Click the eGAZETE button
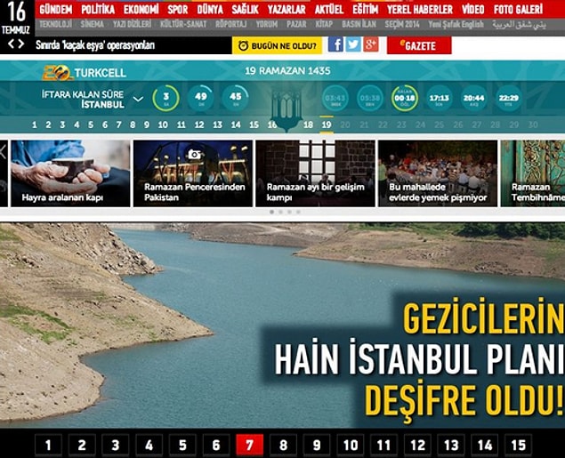The height and width of the screenshot is (458, 565). [x=419, y=45]
